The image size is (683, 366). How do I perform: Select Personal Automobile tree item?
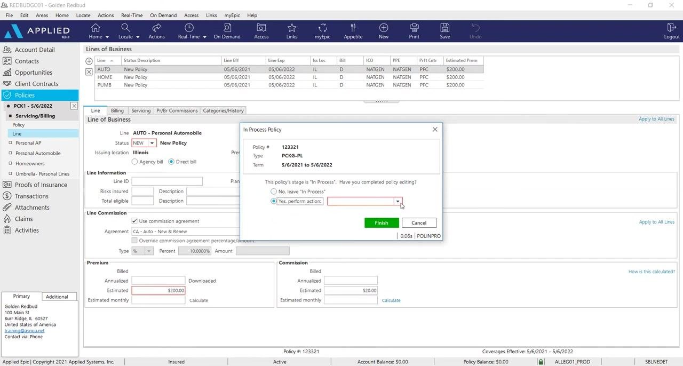tap(38, 153)
